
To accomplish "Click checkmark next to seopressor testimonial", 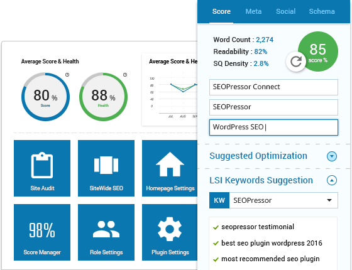I will [216, 227].
